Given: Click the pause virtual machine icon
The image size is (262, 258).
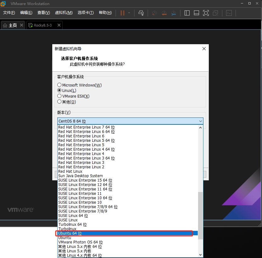Looking at the screenshot, I should 122,13.
